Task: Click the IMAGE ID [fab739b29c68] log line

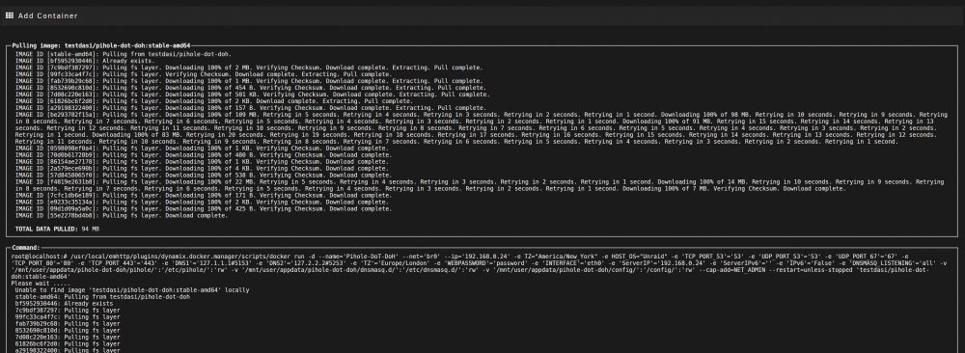Action: coord(249,81)
